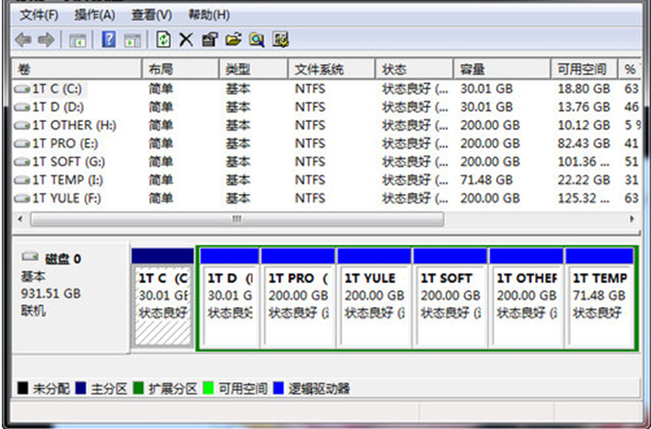
Task: Click the 容量 column header
Action: coord(473,69)
